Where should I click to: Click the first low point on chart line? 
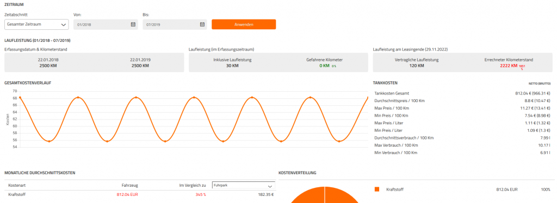[49, 141]
